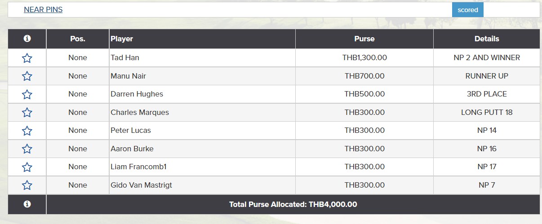542x224 pixels.
Task: Star Gido Van Mastrigt's entry
Action: click(27, 185)
